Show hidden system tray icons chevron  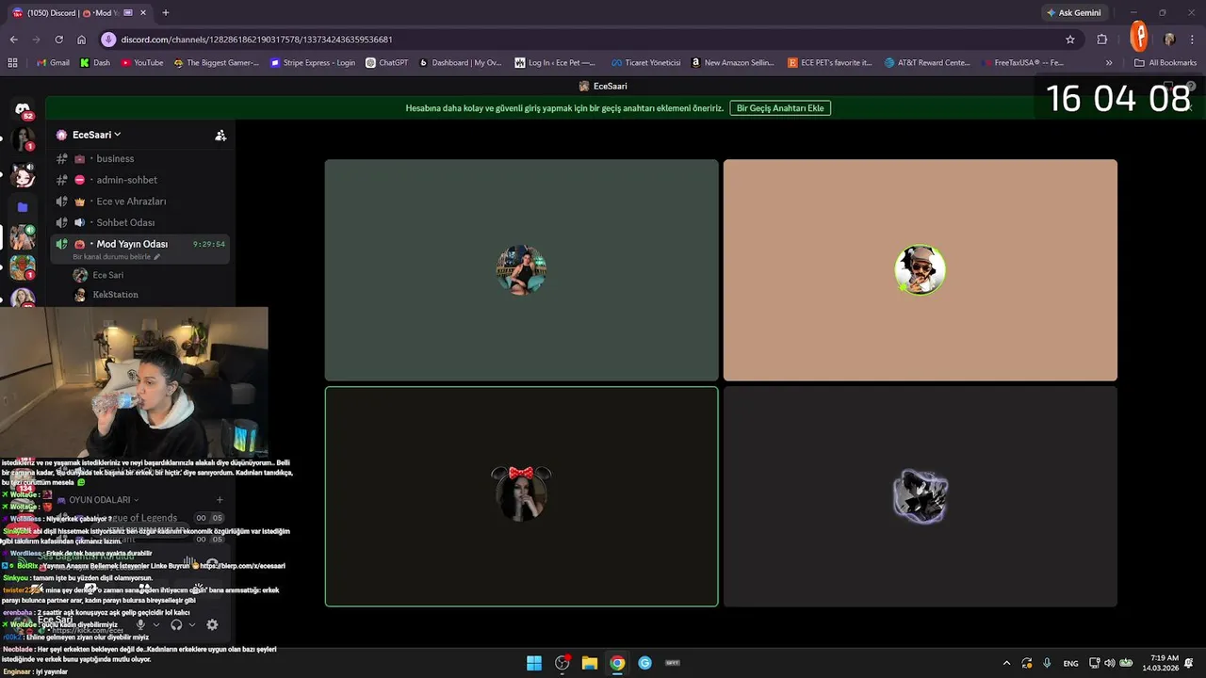click(x=1006, y=663)
